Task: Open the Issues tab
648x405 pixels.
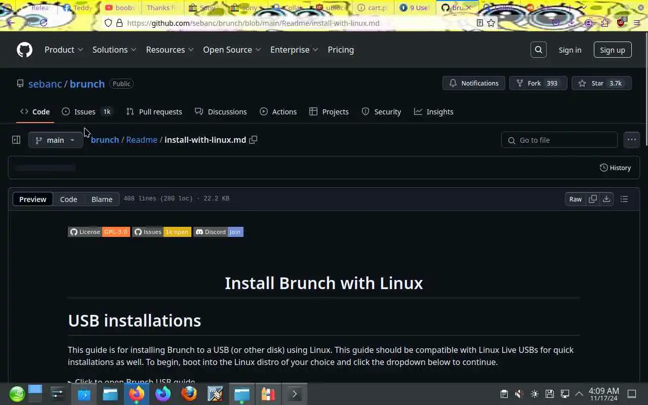Action: pyautogui.click(x=87, y=112)
